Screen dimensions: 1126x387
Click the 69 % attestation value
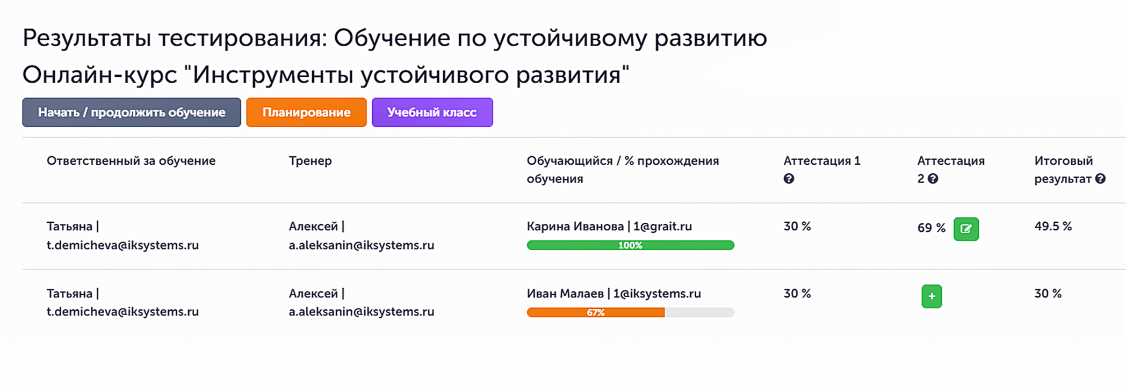(x=931, y=228)
